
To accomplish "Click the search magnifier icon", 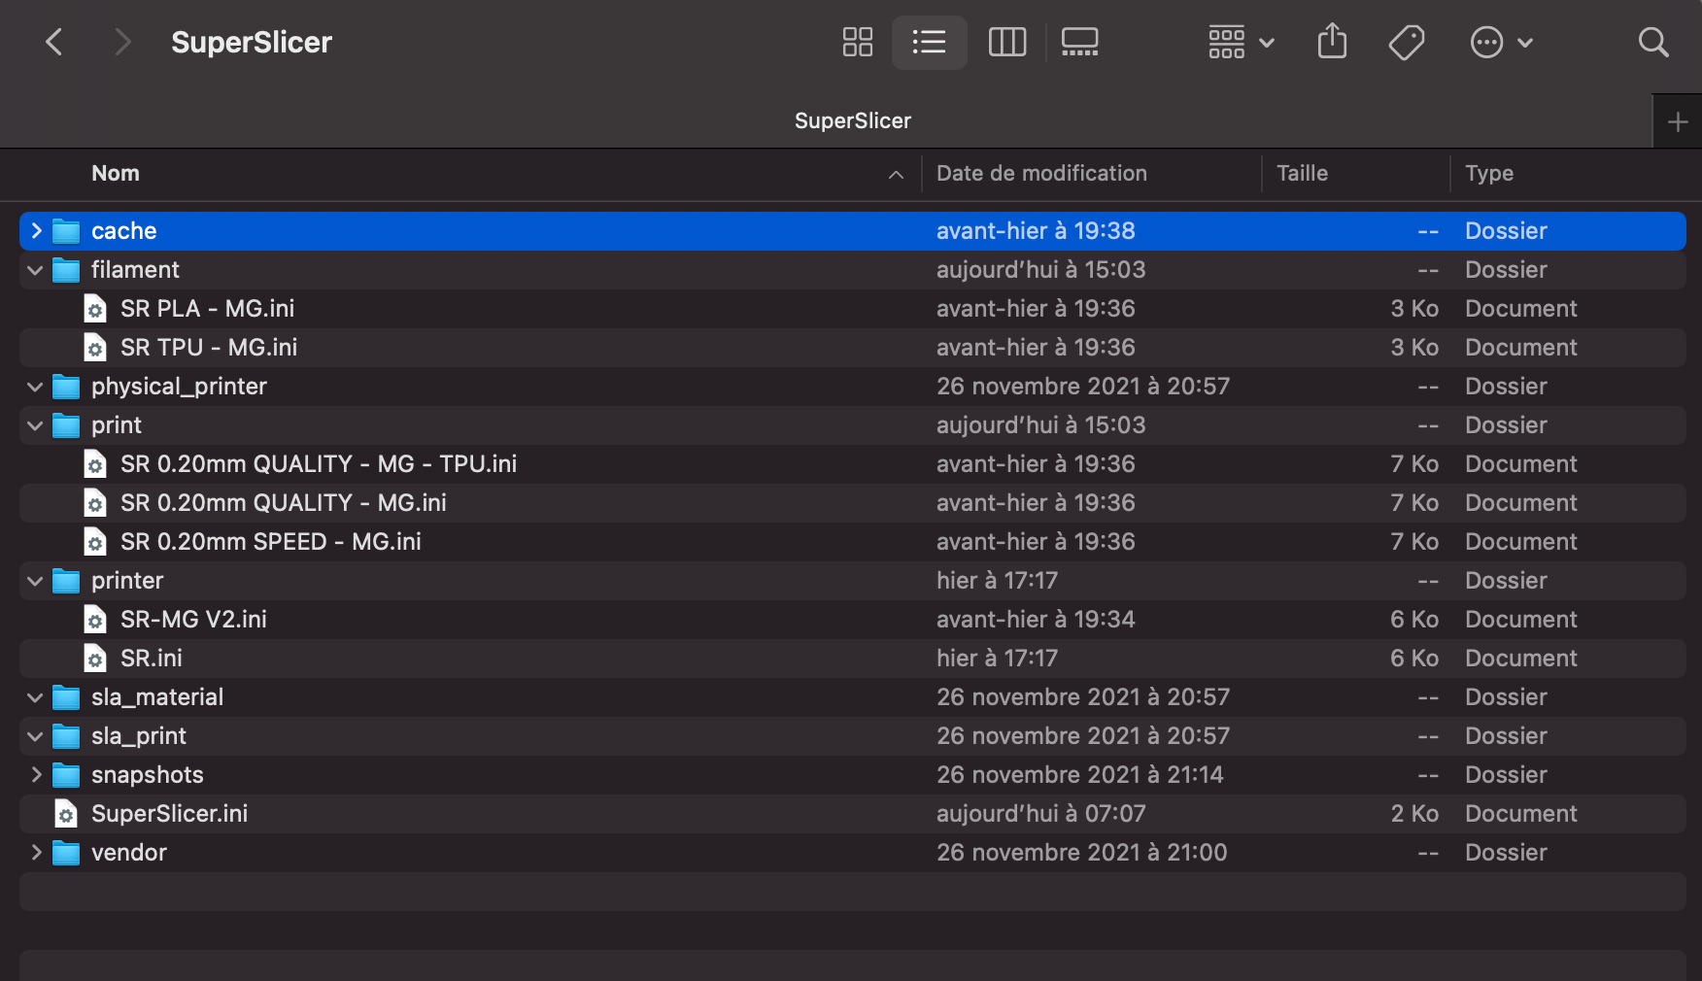I will click(1652, 42).
